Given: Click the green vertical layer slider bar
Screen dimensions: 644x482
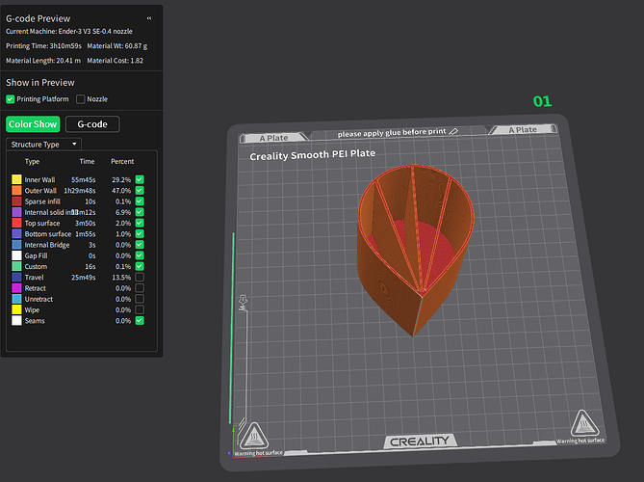Looking at the screenshot, I should (232, 328).
